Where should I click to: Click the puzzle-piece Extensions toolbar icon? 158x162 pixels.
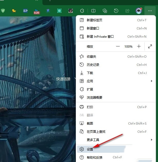82,11
